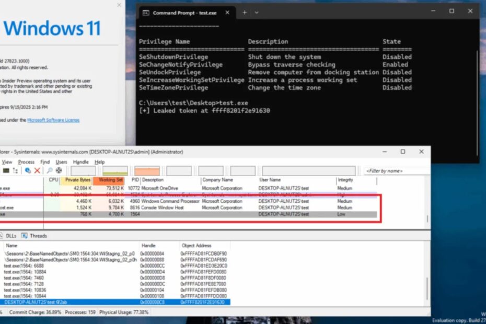Sort by the CPU column header
This screenshot has width=486, height=324.
pos(53,180)
